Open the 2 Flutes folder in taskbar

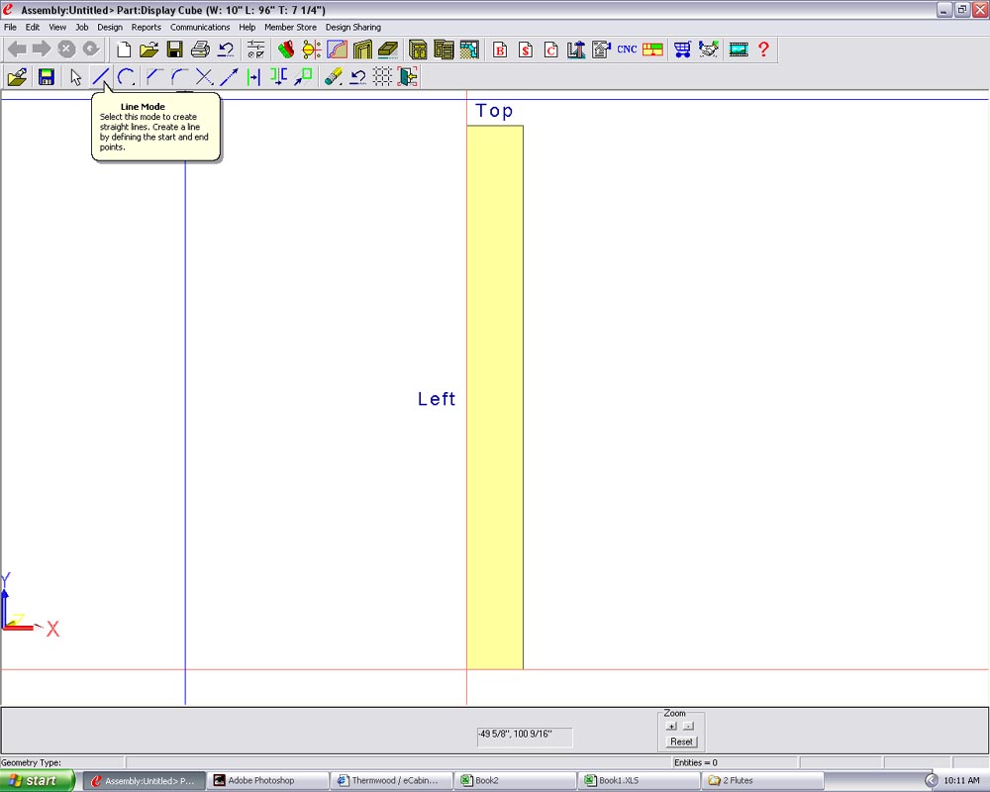coord(763,781)
